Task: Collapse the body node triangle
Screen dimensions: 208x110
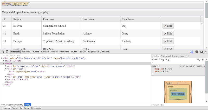Action: coord(4,63)
